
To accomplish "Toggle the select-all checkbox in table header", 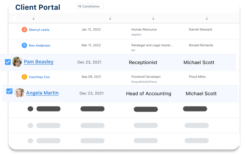I will [x=14, y=18].
